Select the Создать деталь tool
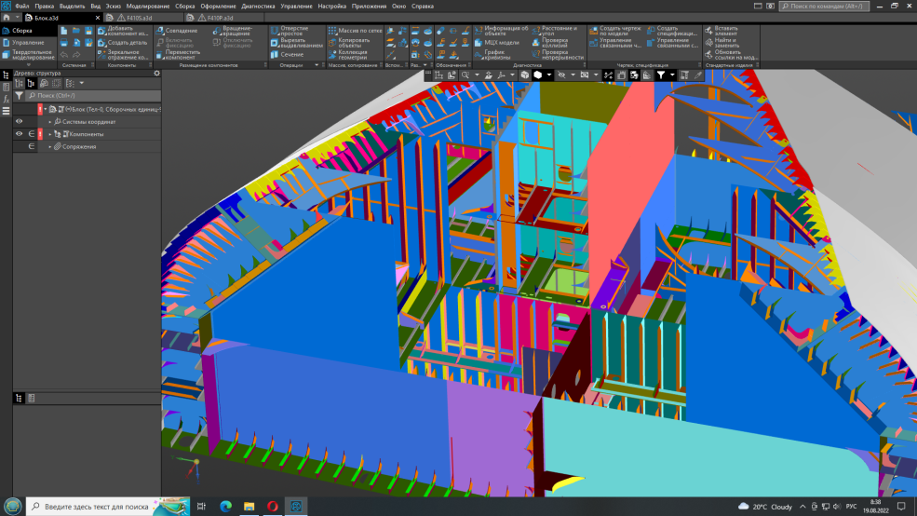 (125, 43)
